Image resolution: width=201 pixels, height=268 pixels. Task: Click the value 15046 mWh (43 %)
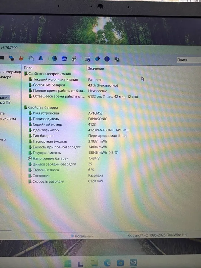(x=103, y=153)
